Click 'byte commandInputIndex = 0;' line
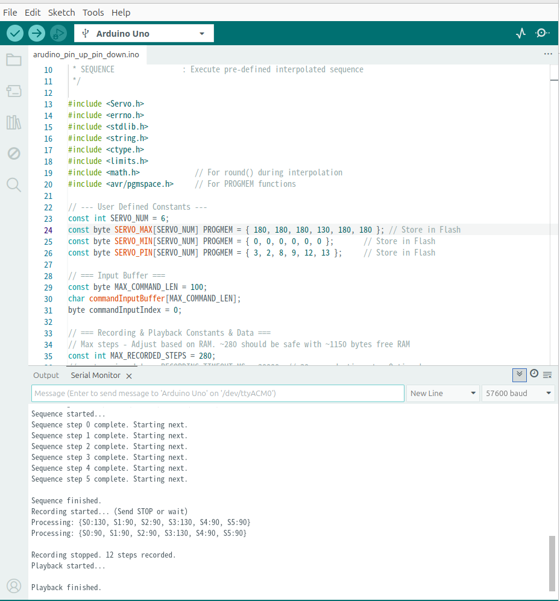Viewport: 560px width, 601px height. coord(125,310)
